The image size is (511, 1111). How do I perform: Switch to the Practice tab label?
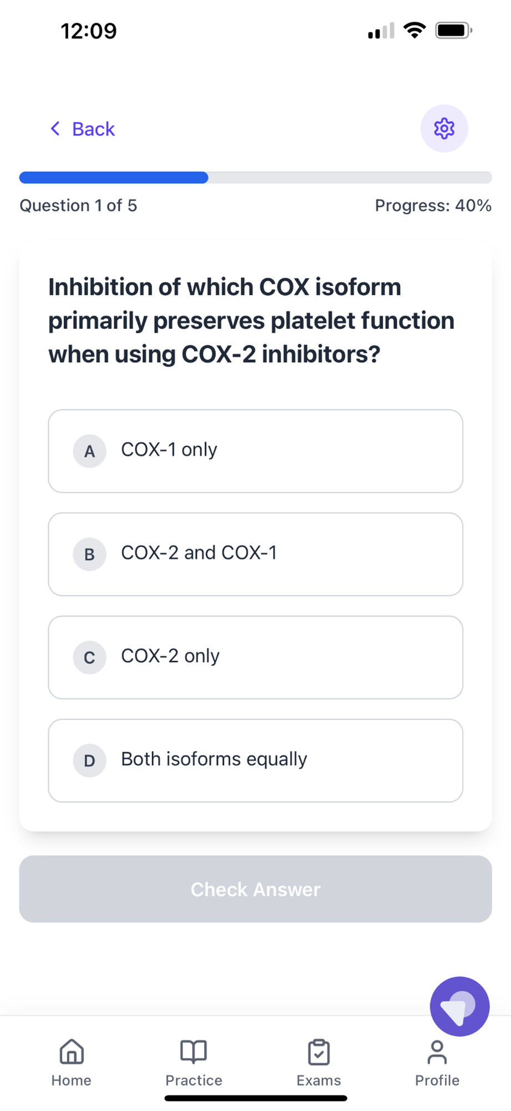[194, 1080]
